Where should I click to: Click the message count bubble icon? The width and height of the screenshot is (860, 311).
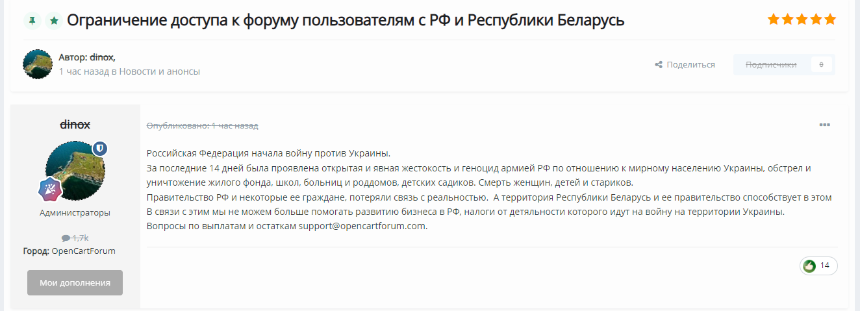(66, 238)
